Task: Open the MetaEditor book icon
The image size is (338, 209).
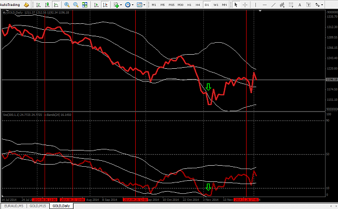Action: tap(26, 4)
